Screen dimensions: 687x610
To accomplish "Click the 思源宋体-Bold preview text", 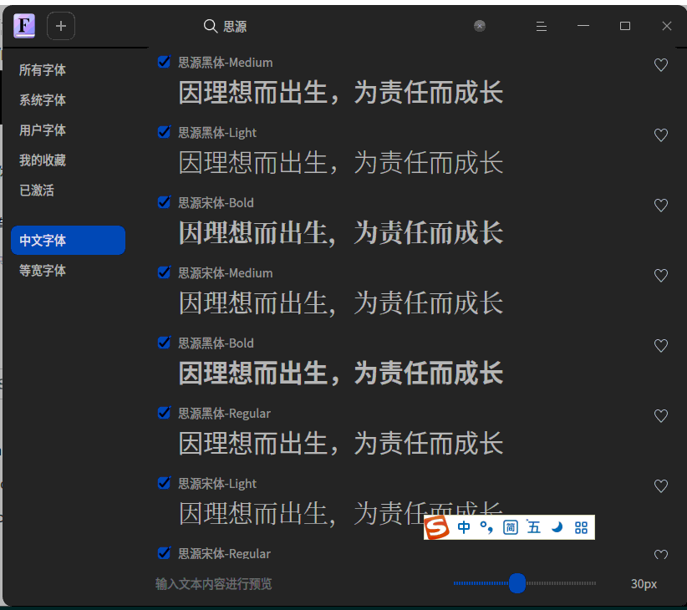I will point(341,232).
